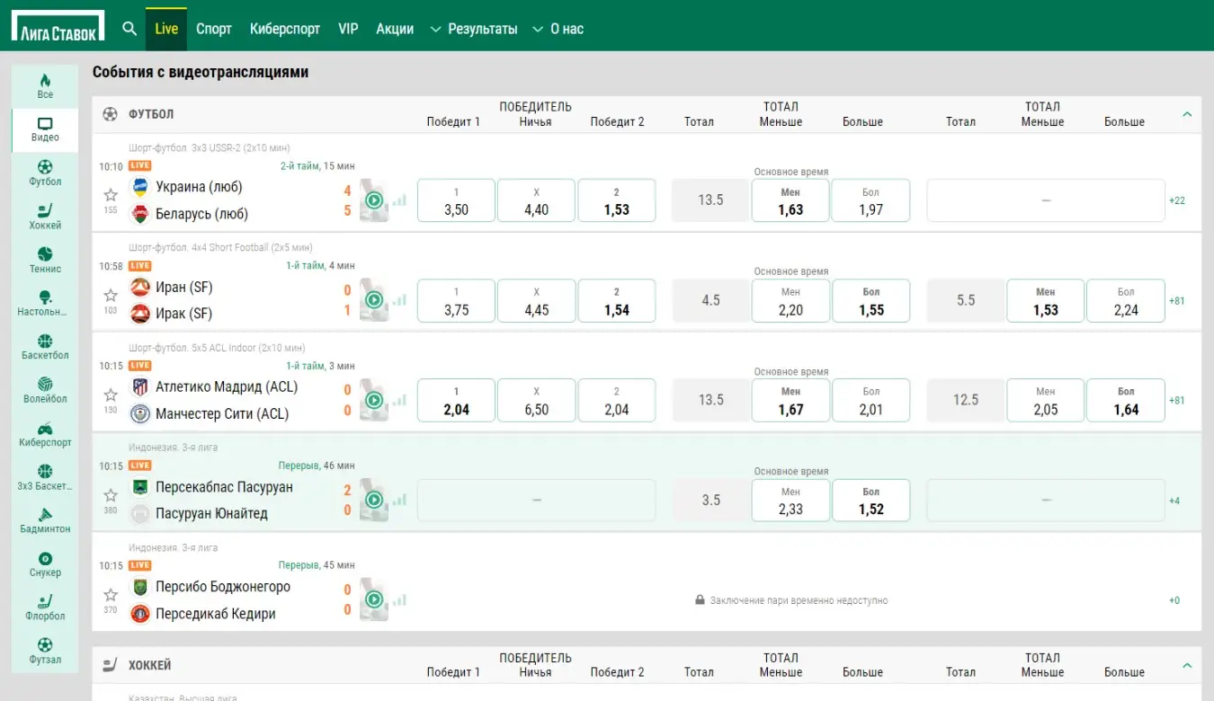Favorite the Украина (люб) match star
The image size is (1214, 701).
click(111, 194)
